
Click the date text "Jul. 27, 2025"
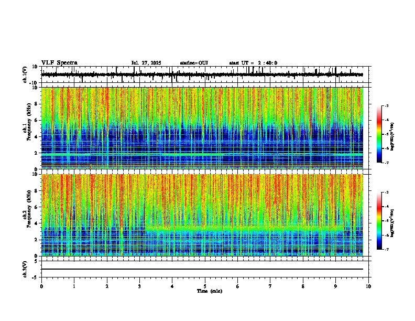coord(146,63)
